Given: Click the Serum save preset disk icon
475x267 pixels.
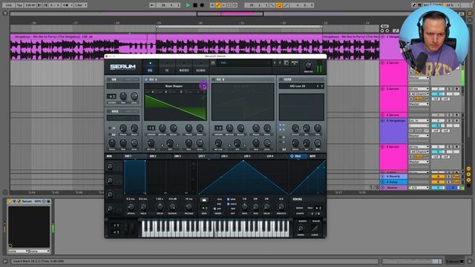Looking at the screenshot, I should 213,62.
